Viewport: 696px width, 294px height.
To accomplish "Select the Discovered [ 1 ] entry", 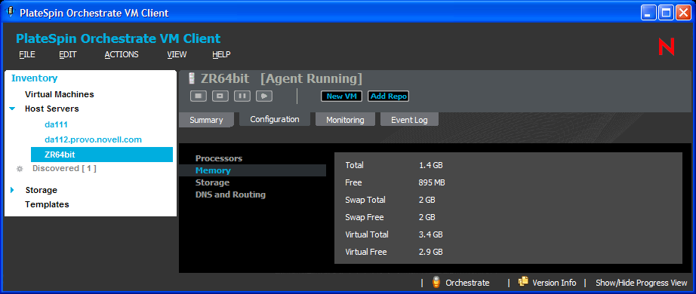I will pyautogui.click(x=64, y=169).
